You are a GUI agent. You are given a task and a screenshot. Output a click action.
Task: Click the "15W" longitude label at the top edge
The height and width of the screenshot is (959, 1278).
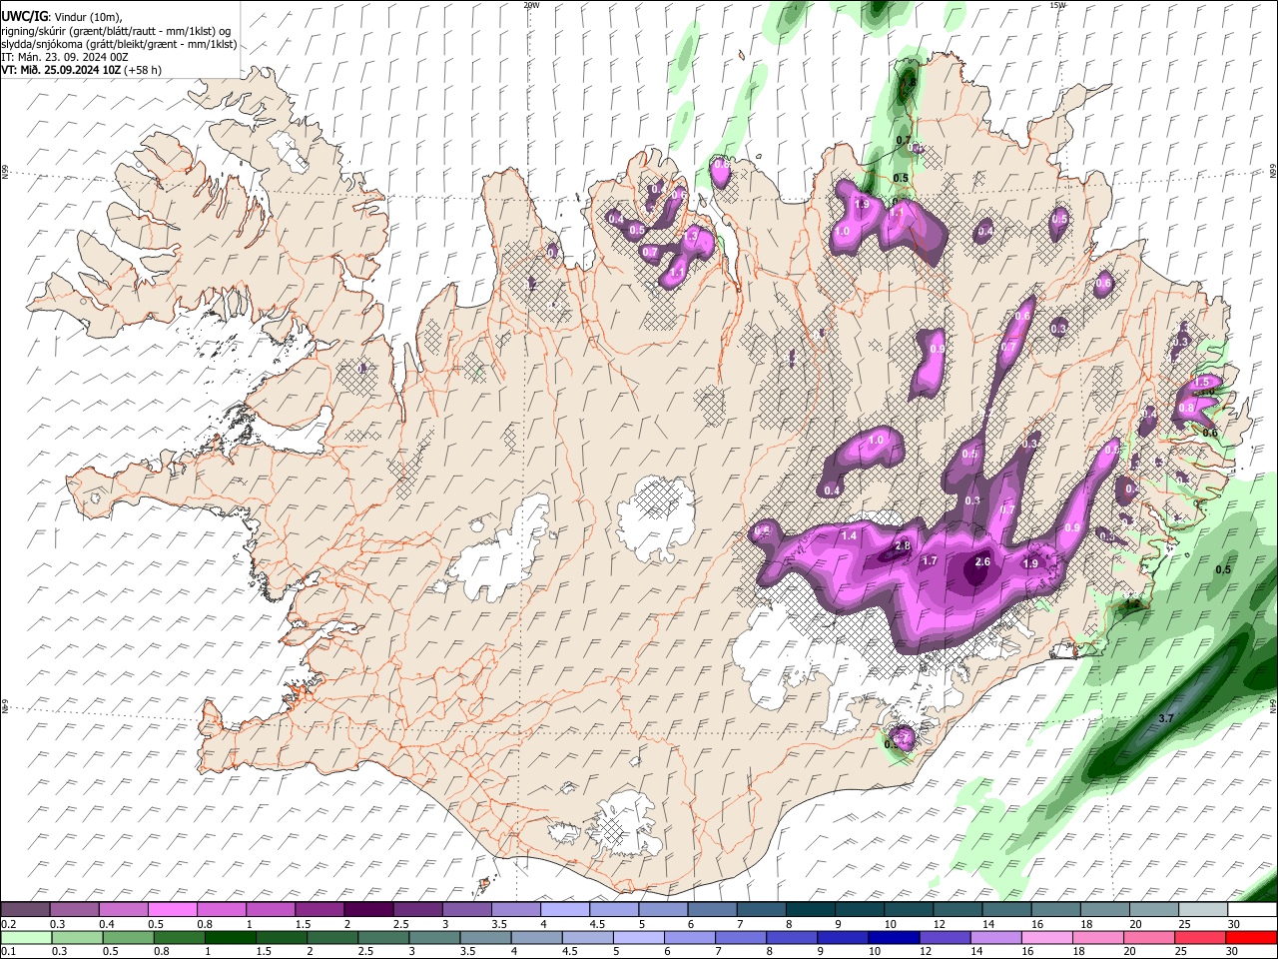click(x=1057, y=5)
